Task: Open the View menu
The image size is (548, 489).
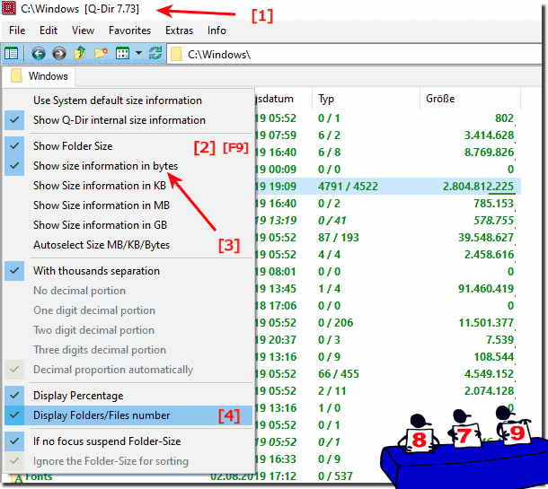Action: (83, 31)
